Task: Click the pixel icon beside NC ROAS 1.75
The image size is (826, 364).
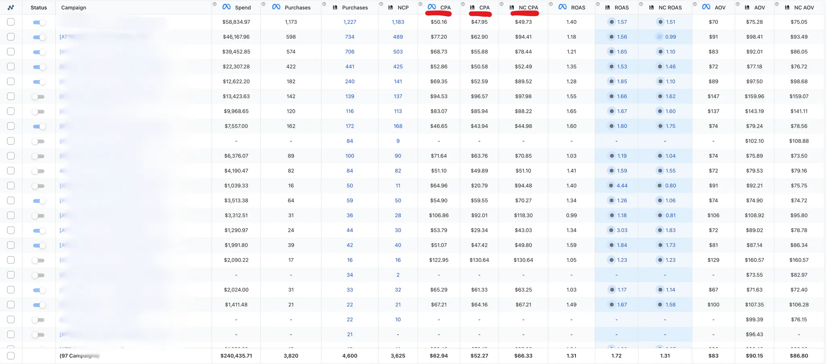Action: click(660, 126)
